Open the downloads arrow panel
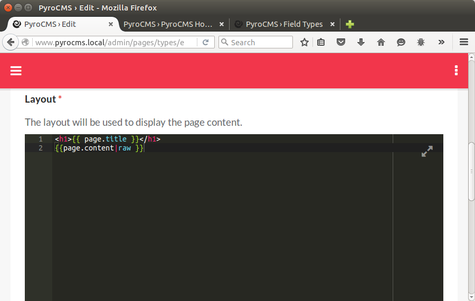The width and height of the screenshot is (475, 301). coord(361,42)
